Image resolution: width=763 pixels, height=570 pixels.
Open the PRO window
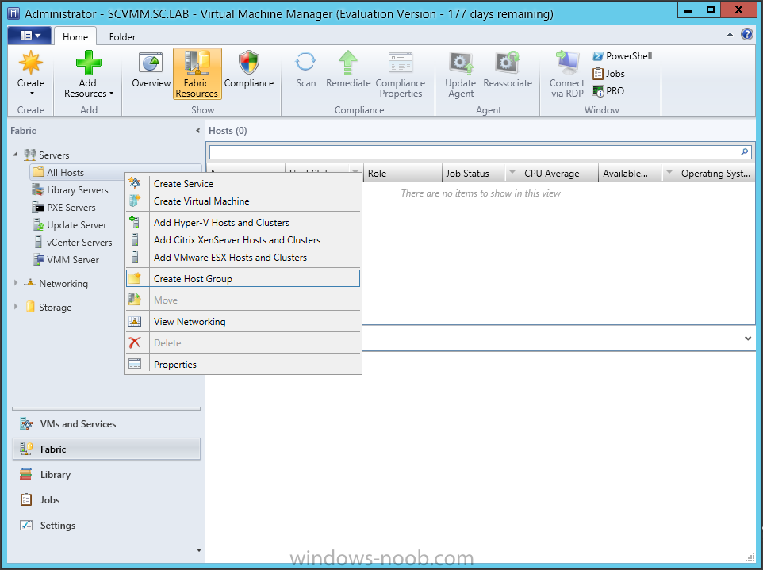[x=608, y=91]
